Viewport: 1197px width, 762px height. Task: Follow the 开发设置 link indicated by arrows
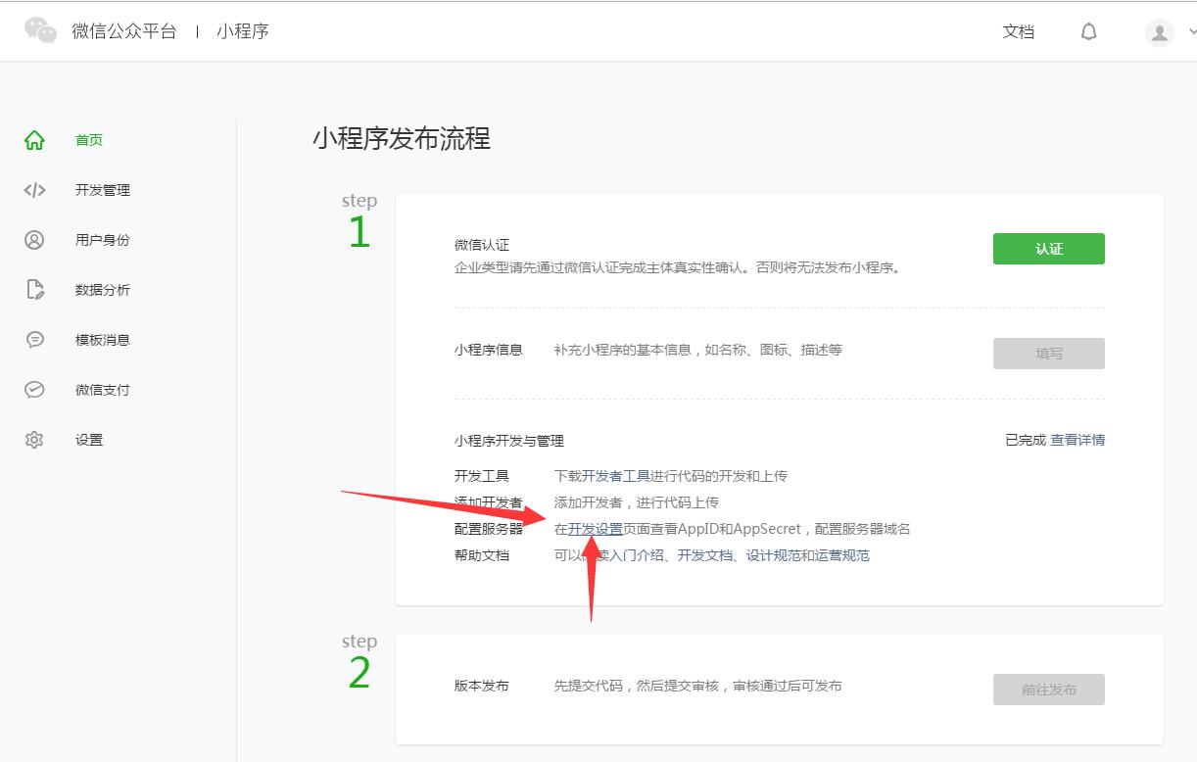coord(594,528)
